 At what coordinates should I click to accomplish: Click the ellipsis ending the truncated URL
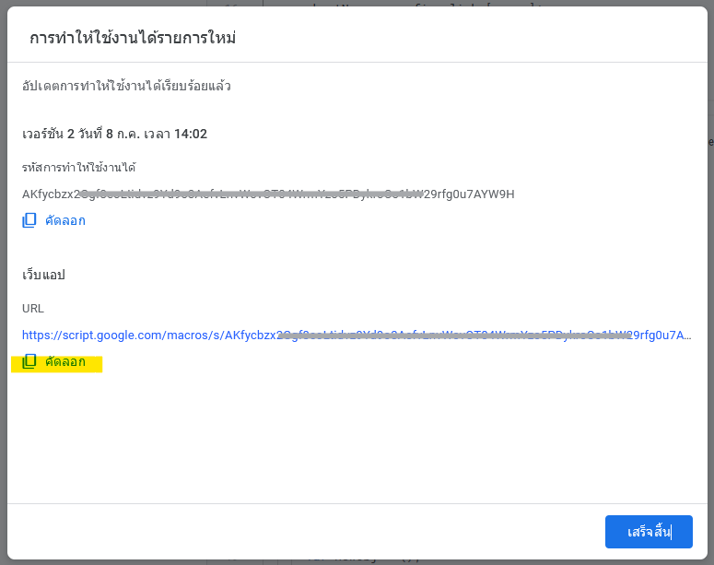687,336
